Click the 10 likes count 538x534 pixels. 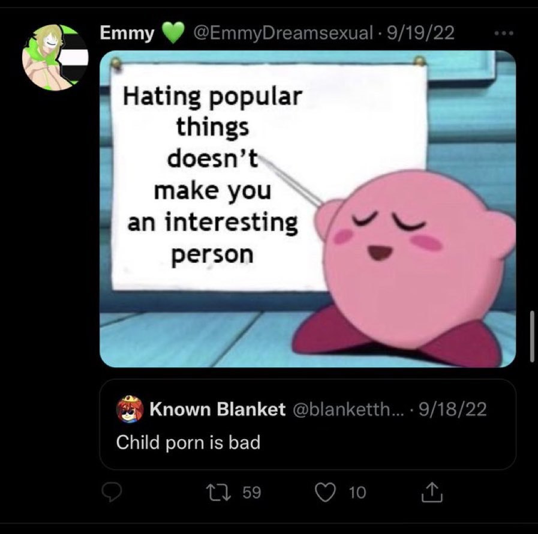click(x=357, y=493)
